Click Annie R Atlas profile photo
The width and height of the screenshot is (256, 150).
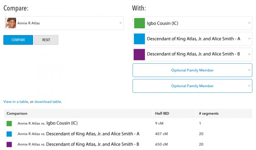(11, 23)
